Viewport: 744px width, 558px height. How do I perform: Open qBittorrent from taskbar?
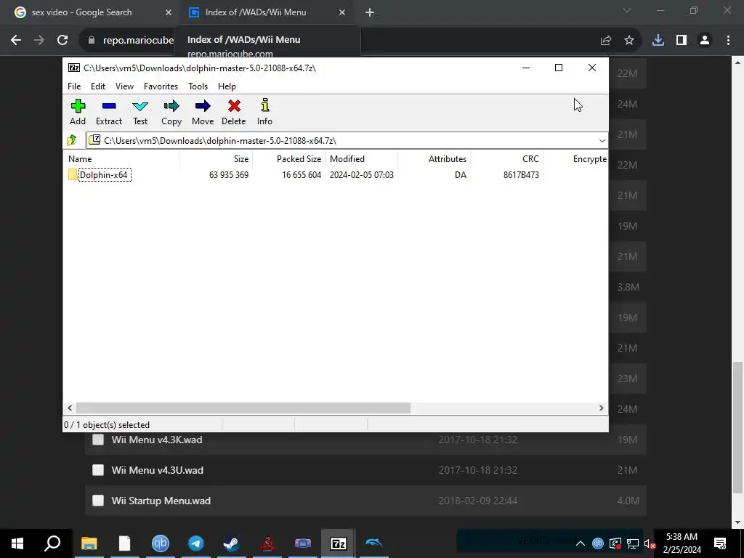(161, 543)
